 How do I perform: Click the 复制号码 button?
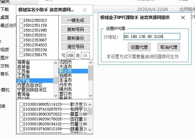(x=76, y=29)
